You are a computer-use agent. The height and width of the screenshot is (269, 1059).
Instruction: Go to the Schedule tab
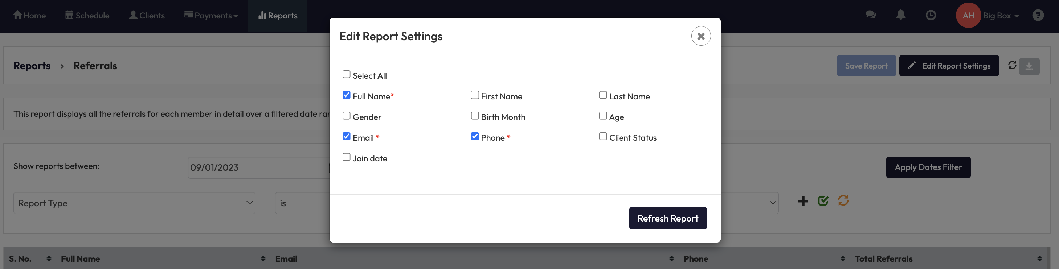click(87, 16)
